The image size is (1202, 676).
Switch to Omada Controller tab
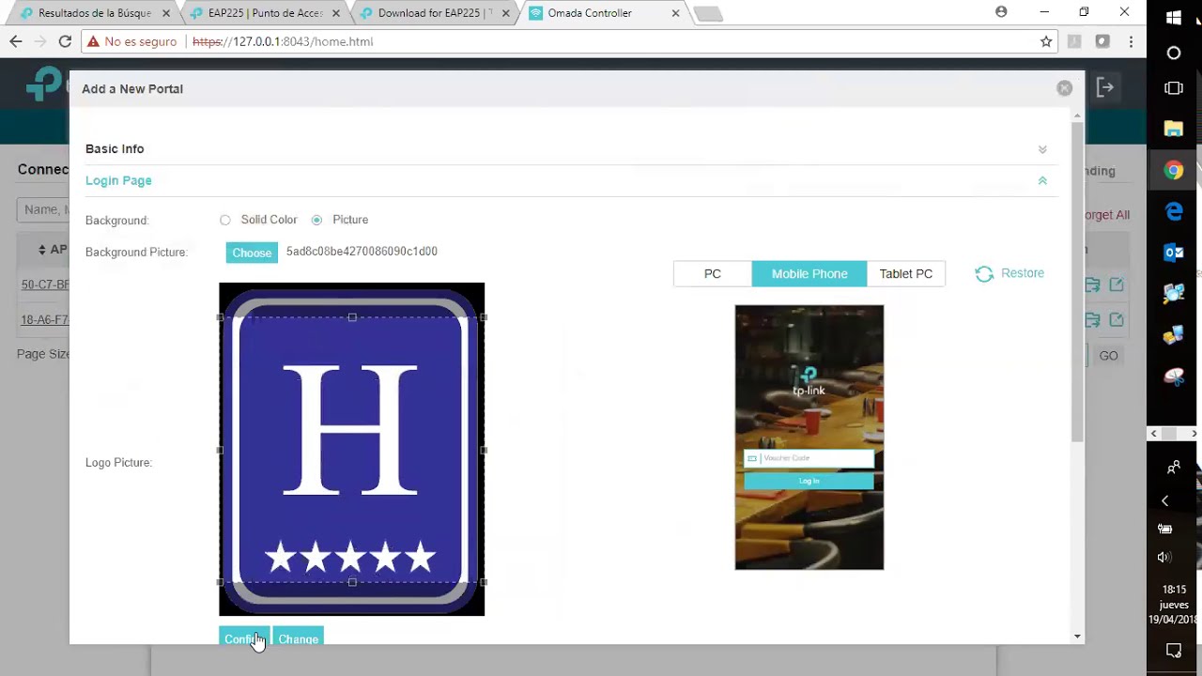(x=603, y=13)
